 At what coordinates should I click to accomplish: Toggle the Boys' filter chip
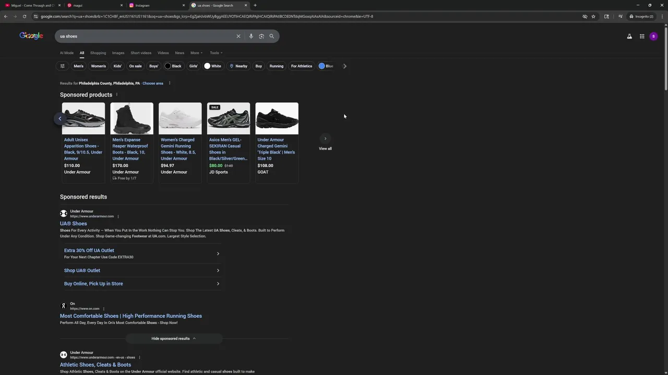[x=153, y=66]
